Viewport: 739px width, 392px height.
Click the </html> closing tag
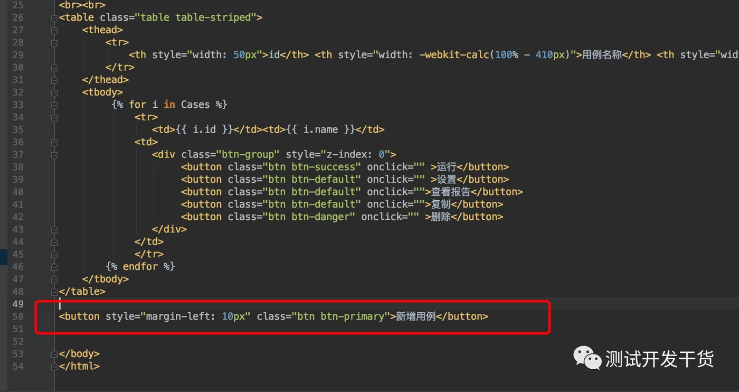[x=80, y=366]
